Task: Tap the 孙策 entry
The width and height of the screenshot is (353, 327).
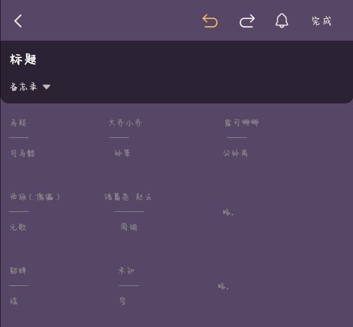Action: [x=122, y=153]
